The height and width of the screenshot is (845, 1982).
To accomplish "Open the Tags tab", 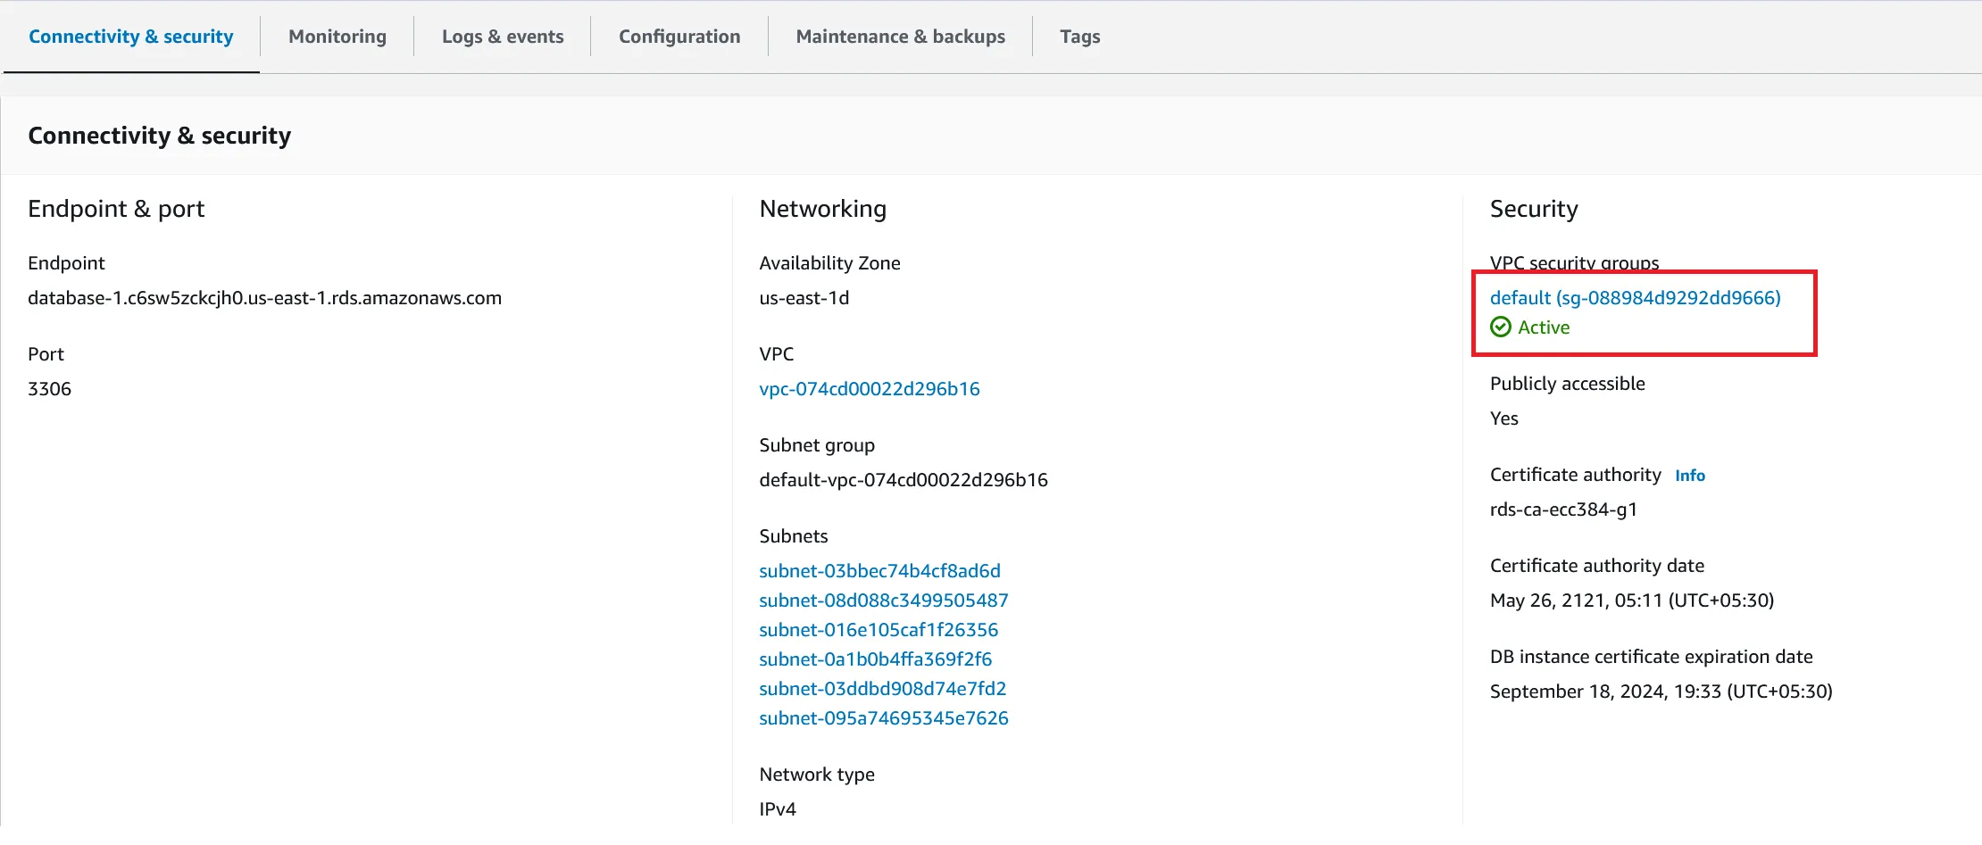I will pos(1079,37).
